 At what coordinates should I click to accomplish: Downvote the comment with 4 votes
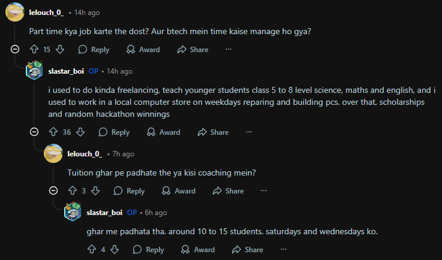click(x=115, y=249)
